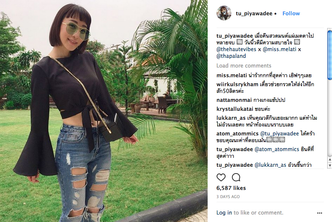Screen dimensions: 332x222
Task: Click the comments scrollbar thumb
Action: 330,55
